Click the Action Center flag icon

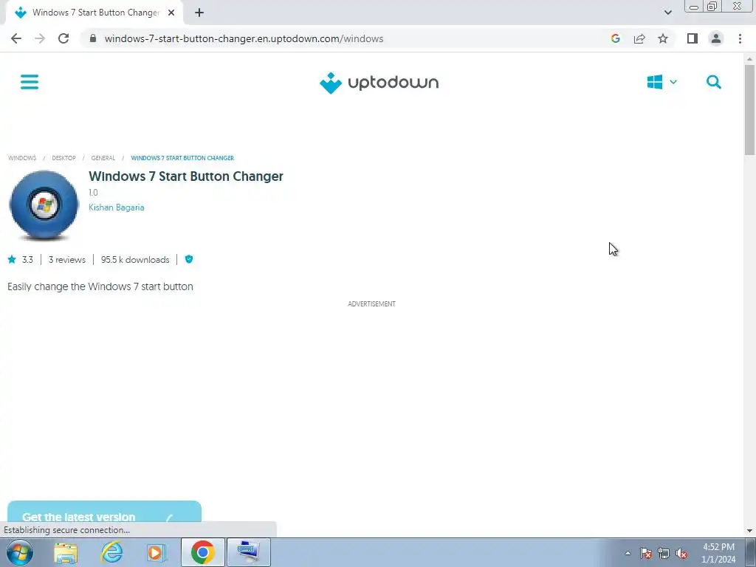pyautogui.click(x=645, y=553)
